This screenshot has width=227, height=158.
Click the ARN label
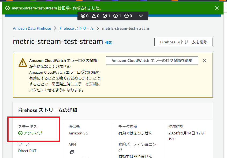point(72,144)
